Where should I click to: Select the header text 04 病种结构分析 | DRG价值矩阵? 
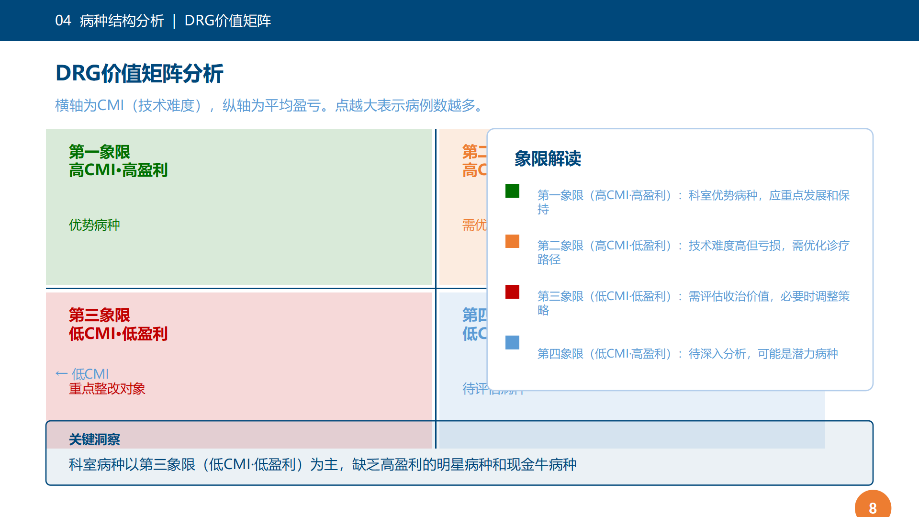click(x=163, y=21)
